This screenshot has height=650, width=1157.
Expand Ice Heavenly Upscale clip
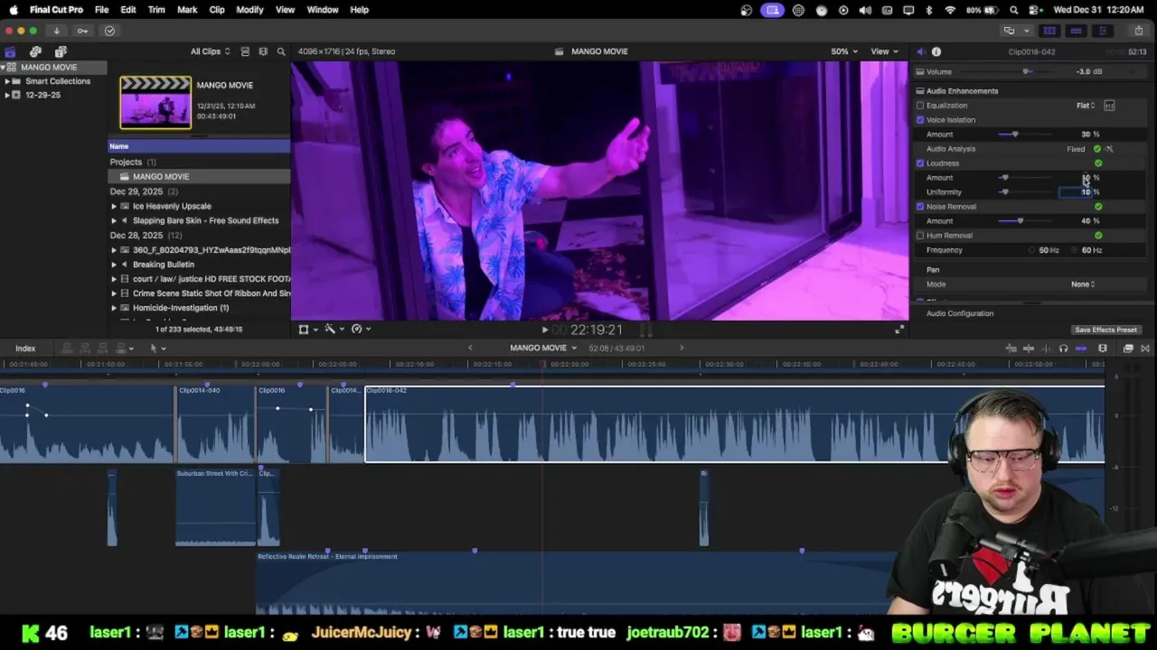point(114,206)
